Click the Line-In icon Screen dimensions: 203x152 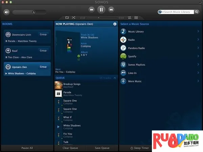click(123, 73)
